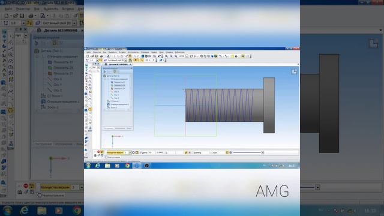This screenshot has width=384, height=216.
Task: Open line style dropdown at right of property bar
Action: (x=263, y=152)
